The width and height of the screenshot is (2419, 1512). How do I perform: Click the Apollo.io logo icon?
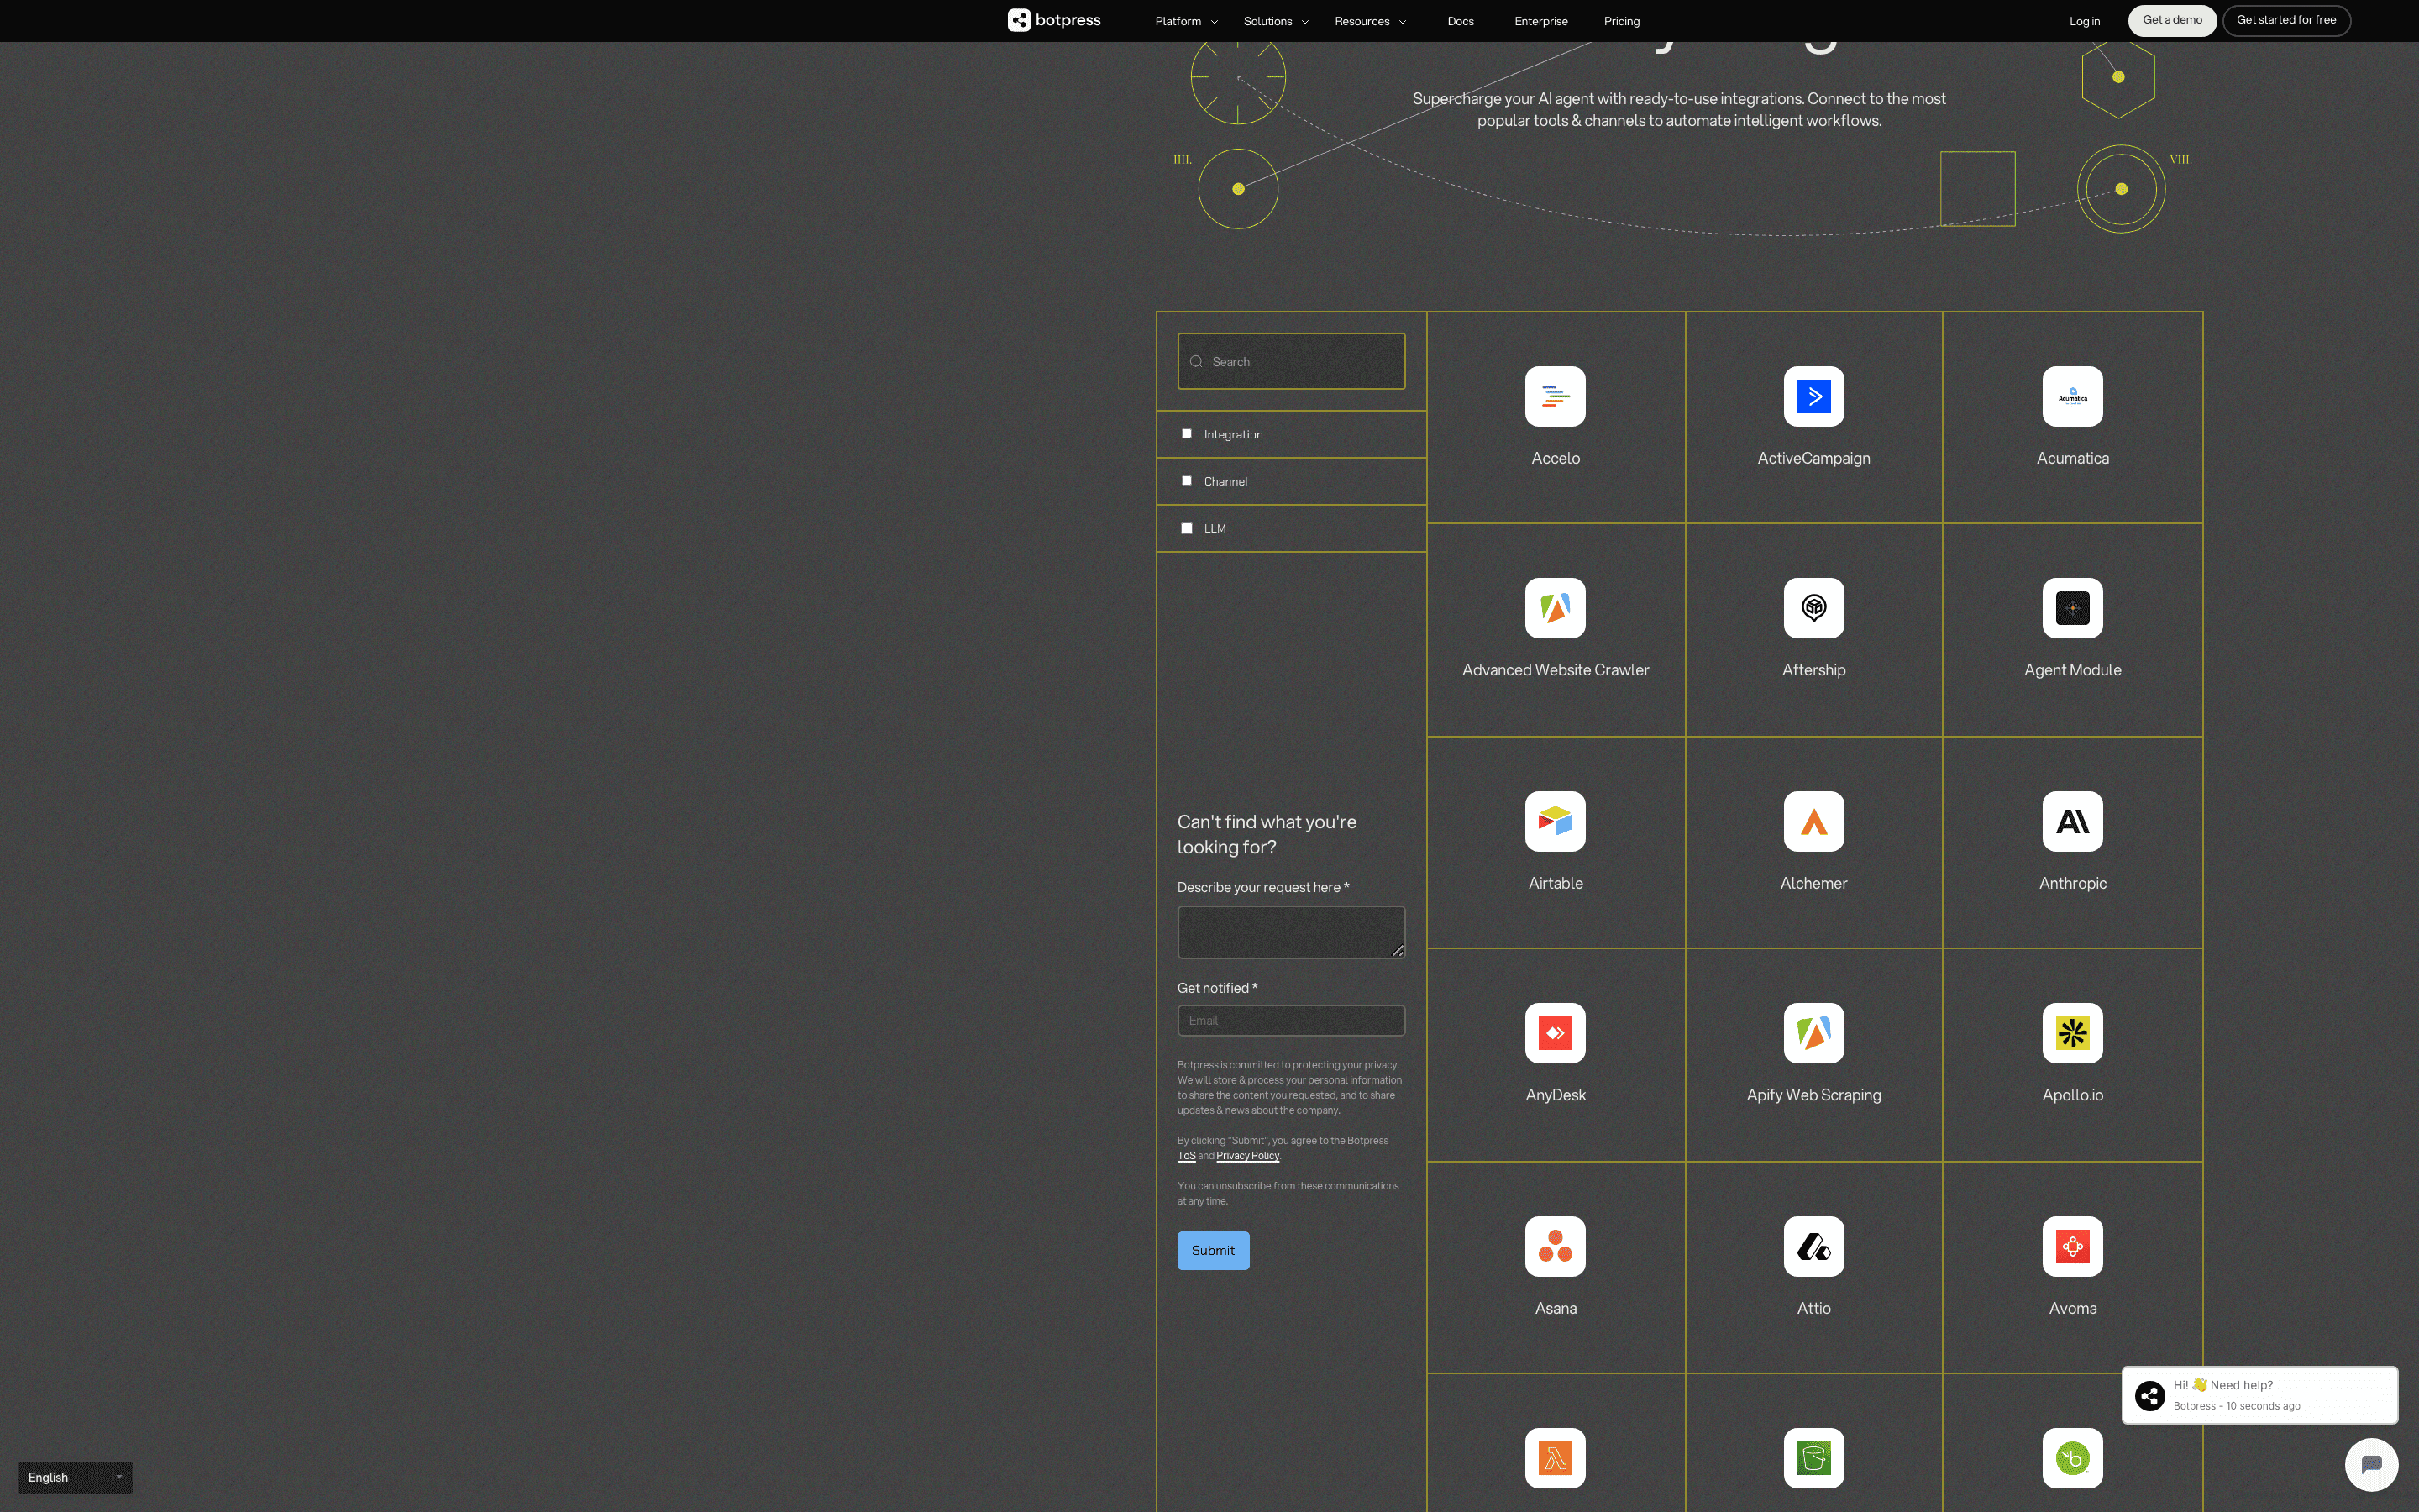click(x=2072, y=1033)
